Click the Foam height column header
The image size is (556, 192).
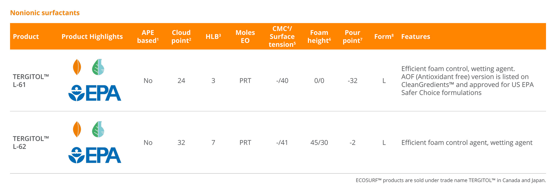[319, 36]
